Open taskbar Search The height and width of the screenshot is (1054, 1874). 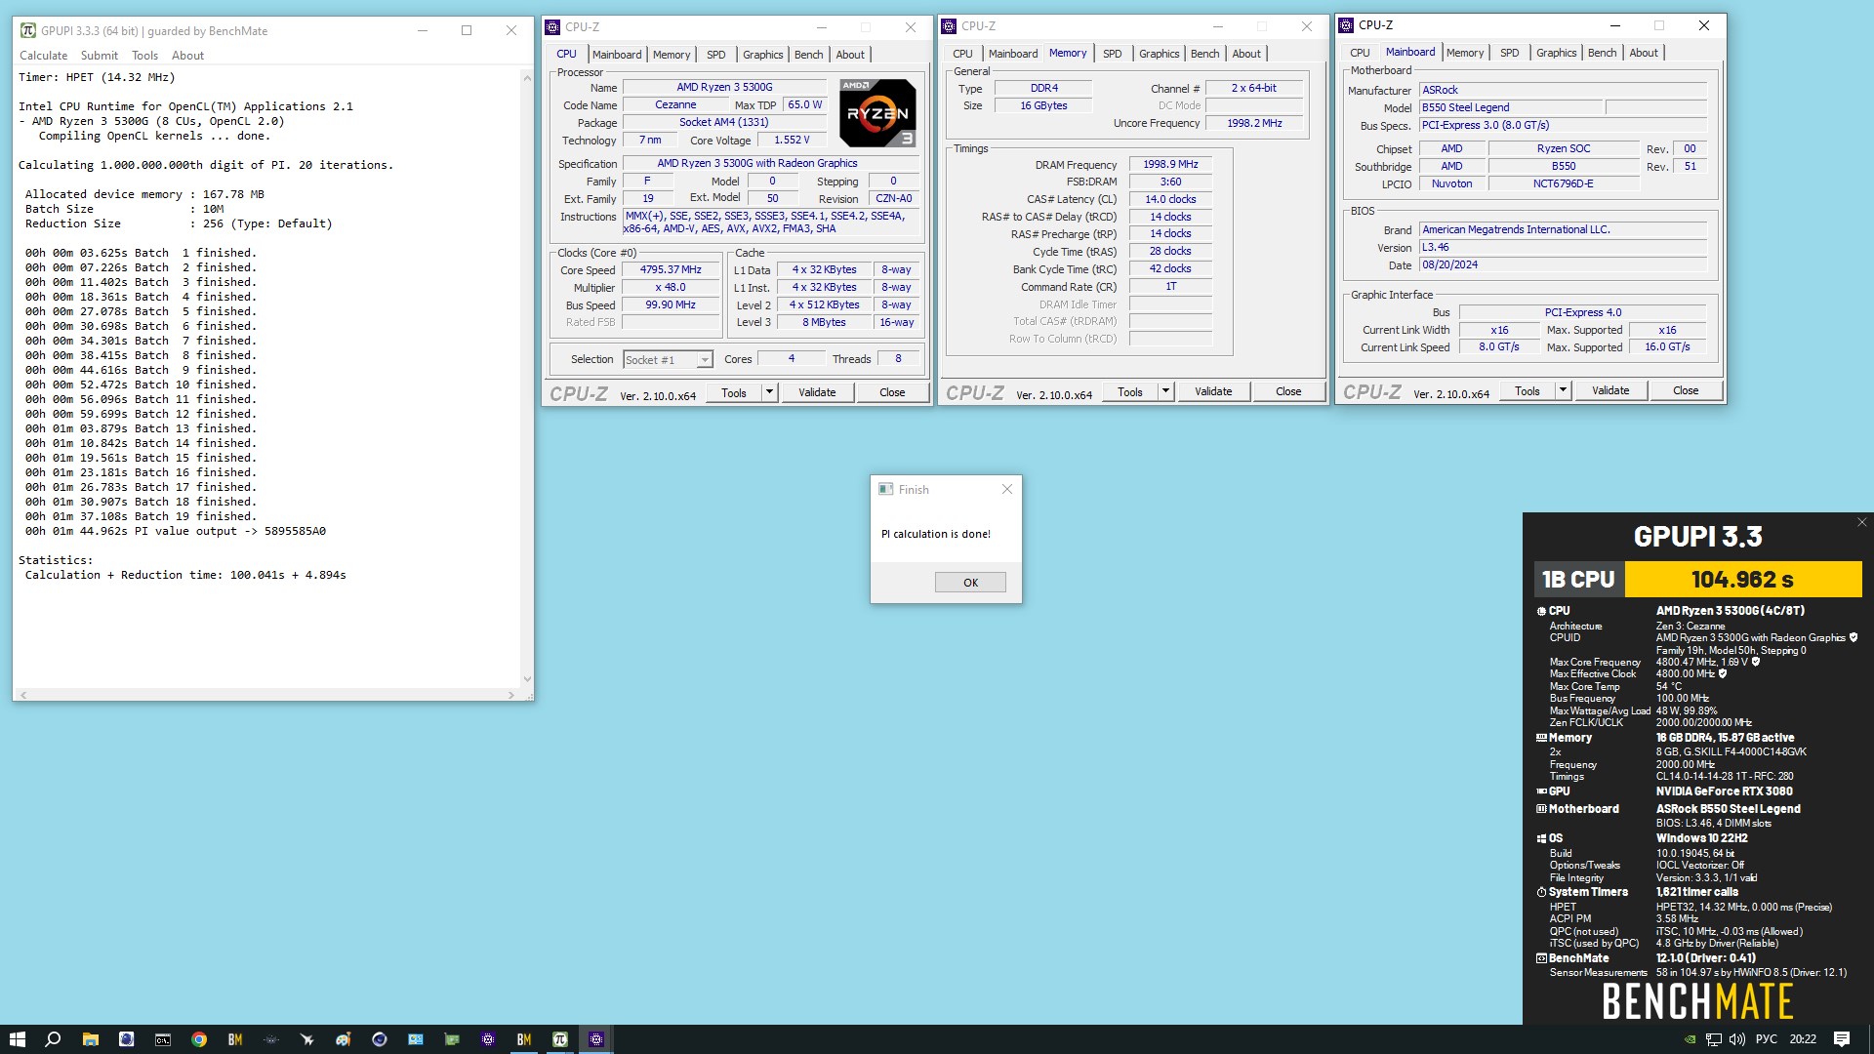tap(54, 1039)
